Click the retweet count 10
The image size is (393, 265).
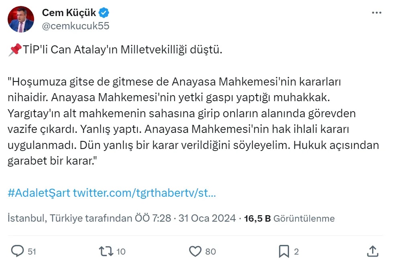(x=121, y=251)
